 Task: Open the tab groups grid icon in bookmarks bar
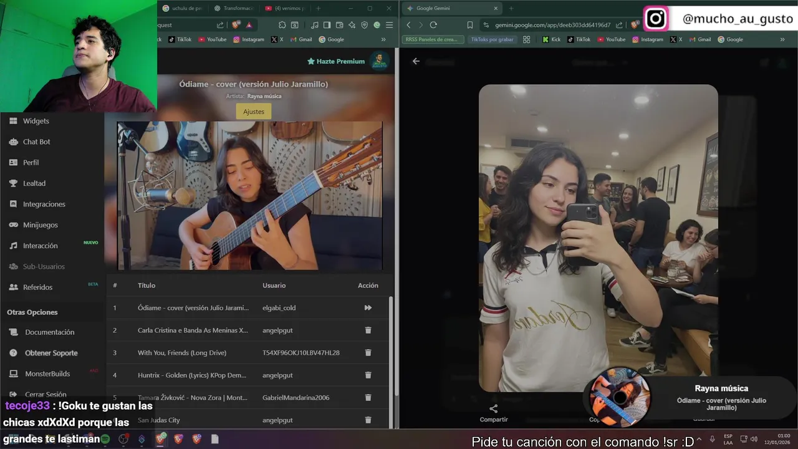coord(527,39)
